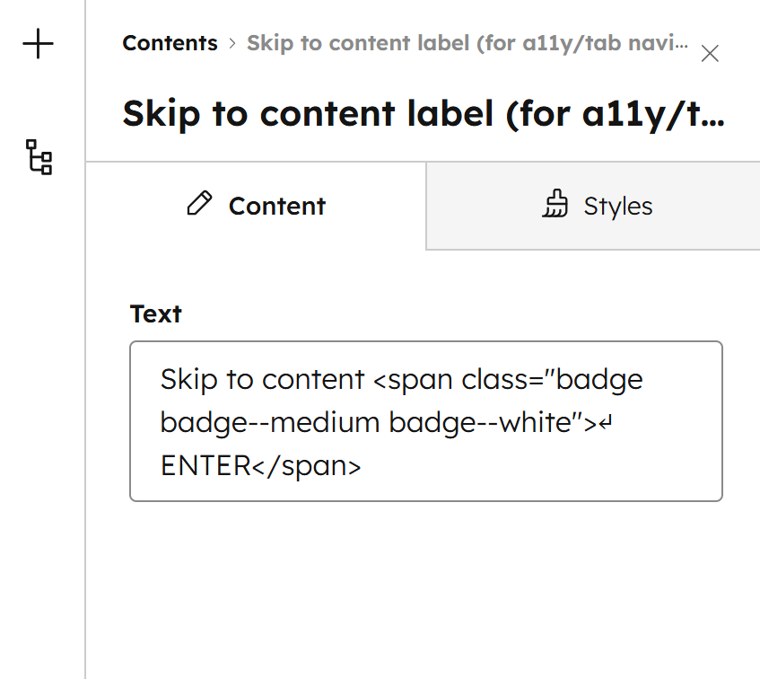This screenshot has width=760, height=679.
Task: Click "badge--medium" inside the text field
Action: pos(271,423)
